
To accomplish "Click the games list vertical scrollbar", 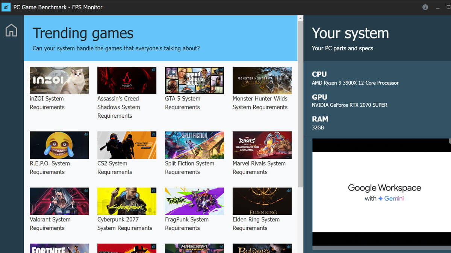I will (300, 105).
